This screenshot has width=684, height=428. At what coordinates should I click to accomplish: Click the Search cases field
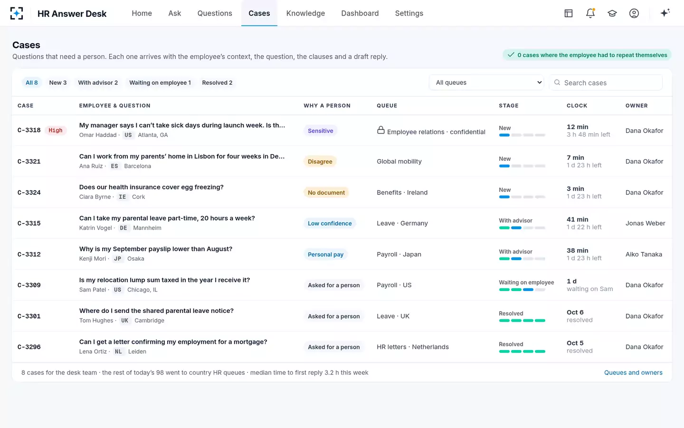click(606, 82)
